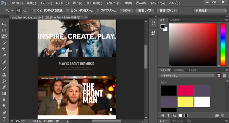Pick the pink-red library color swatch
Screen dimensions: 229x123
[185, 90]
